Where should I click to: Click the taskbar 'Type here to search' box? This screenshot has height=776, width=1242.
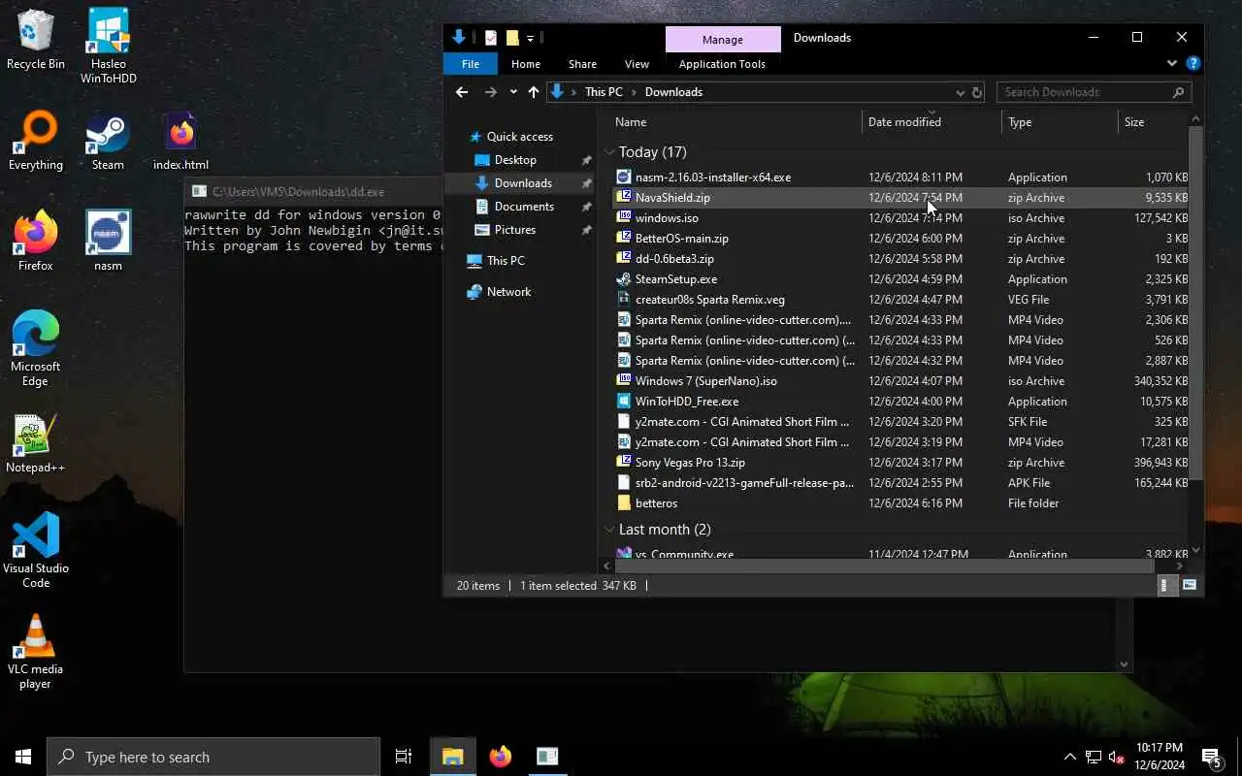(x=213, y=757)
